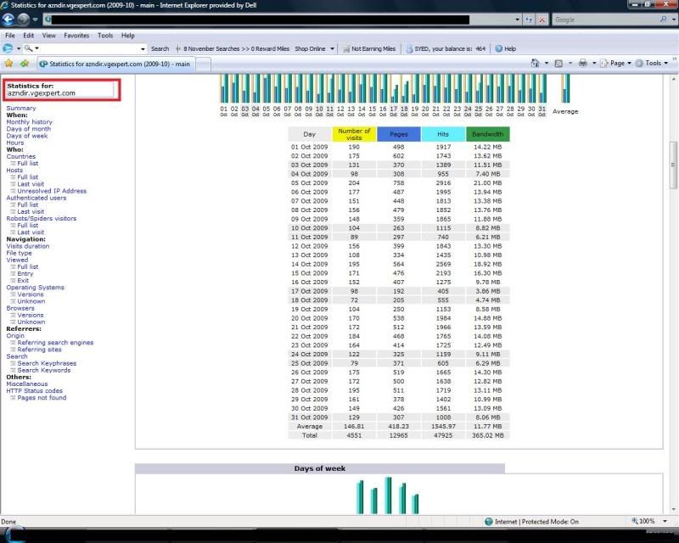Click the Feeds icon in command bar
Image resolution: width=679 pixels, height=543 pixels.
tap(558, 63)
